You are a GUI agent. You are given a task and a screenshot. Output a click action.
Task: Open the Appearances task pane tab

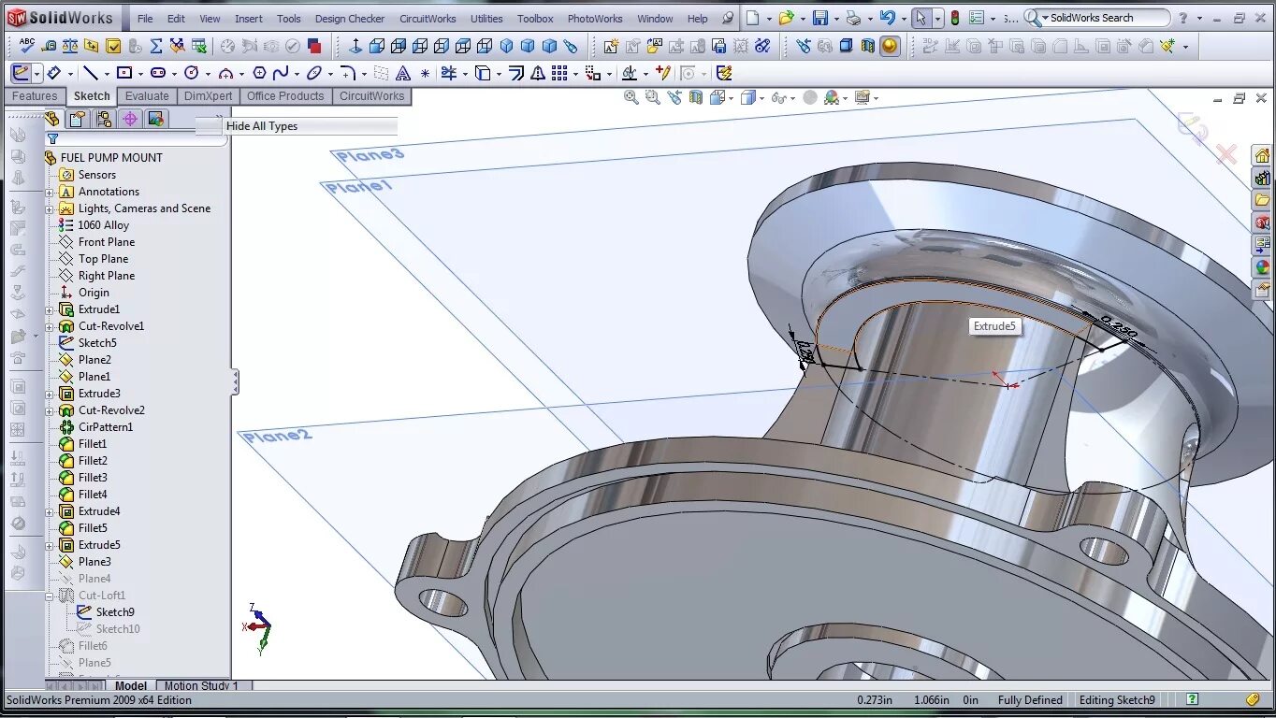[1262, 267]
